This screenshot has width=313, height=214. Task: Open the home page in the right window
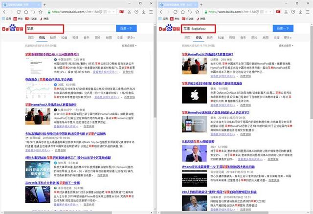182,12
